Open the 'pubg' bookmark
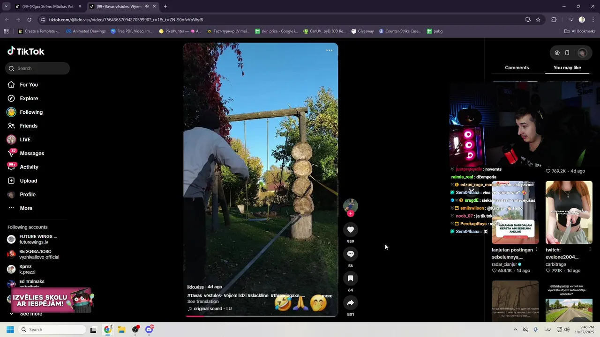 (435, 31)
